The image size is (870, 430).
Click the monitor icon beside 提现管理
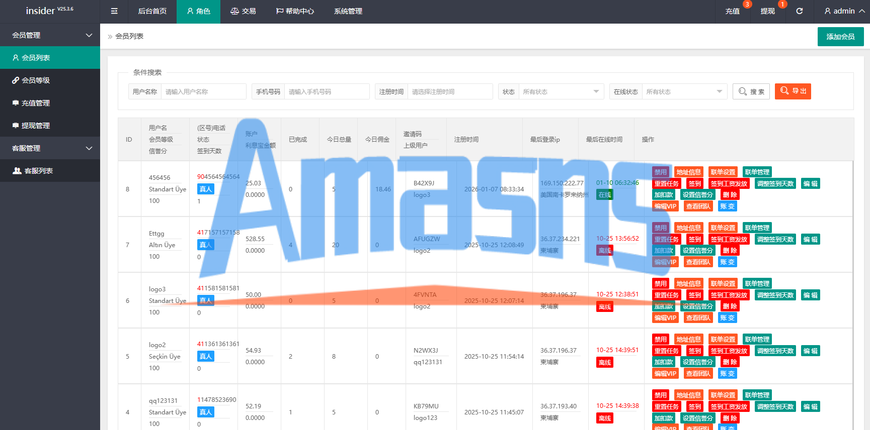pos(16,126)
